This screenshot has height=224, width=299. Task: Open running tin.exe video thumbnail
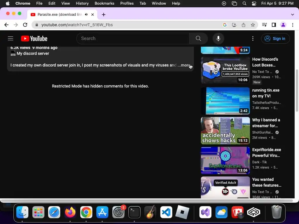point(225,101)
